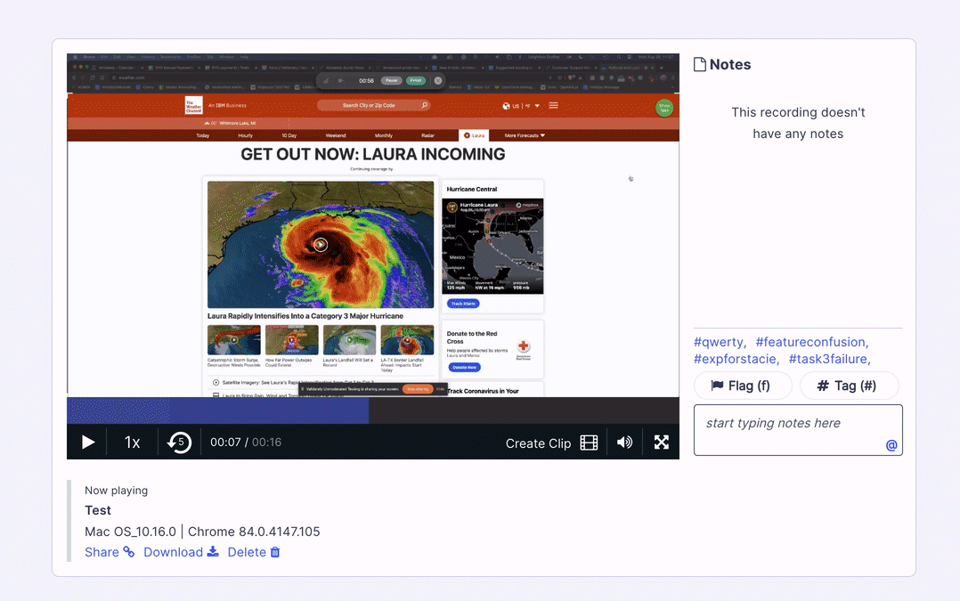Select the Hourly tab in weather nav
The width and height of the screenshot is (960, 601).
pos(246,135)
